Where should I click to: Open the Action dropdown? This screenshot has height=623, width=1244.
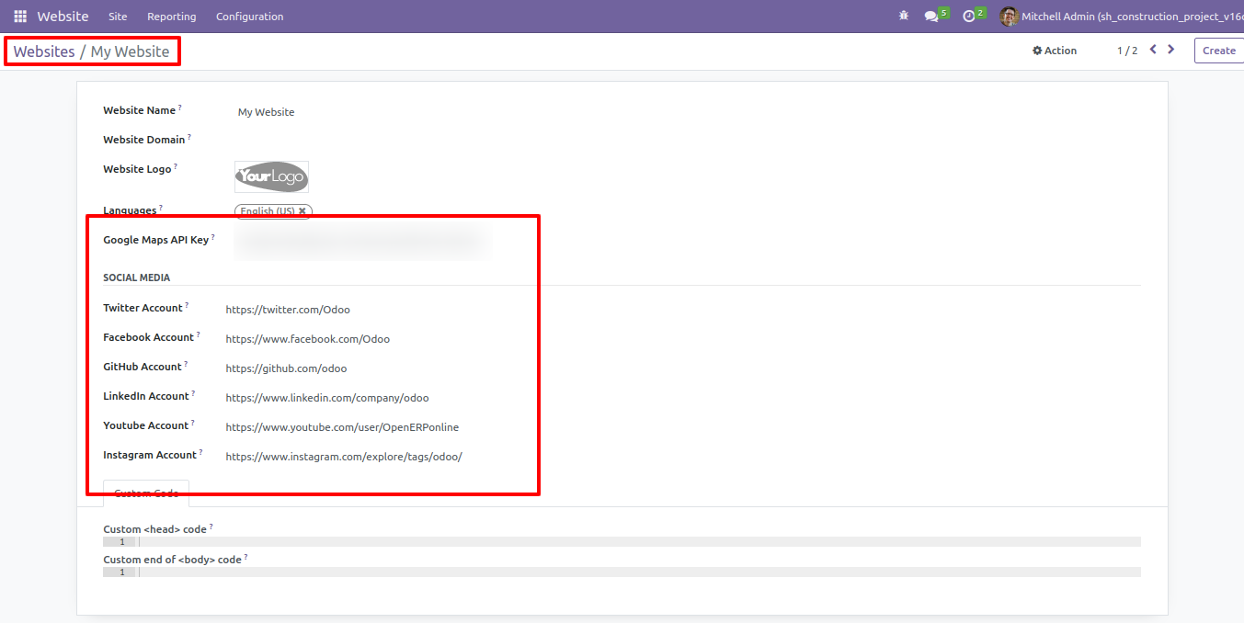coord(1055,51)
